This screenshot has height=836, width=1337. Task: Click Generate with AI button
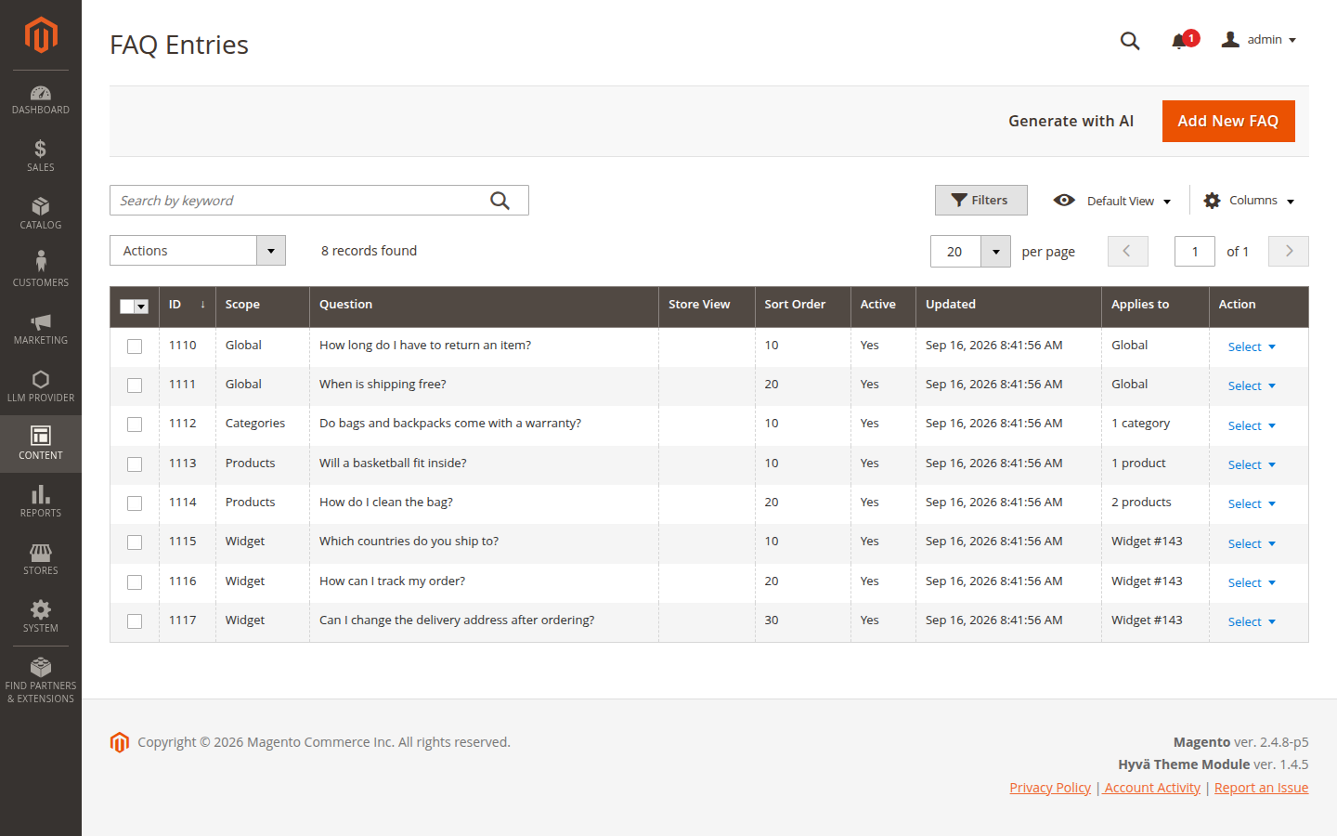(1071, 122)
